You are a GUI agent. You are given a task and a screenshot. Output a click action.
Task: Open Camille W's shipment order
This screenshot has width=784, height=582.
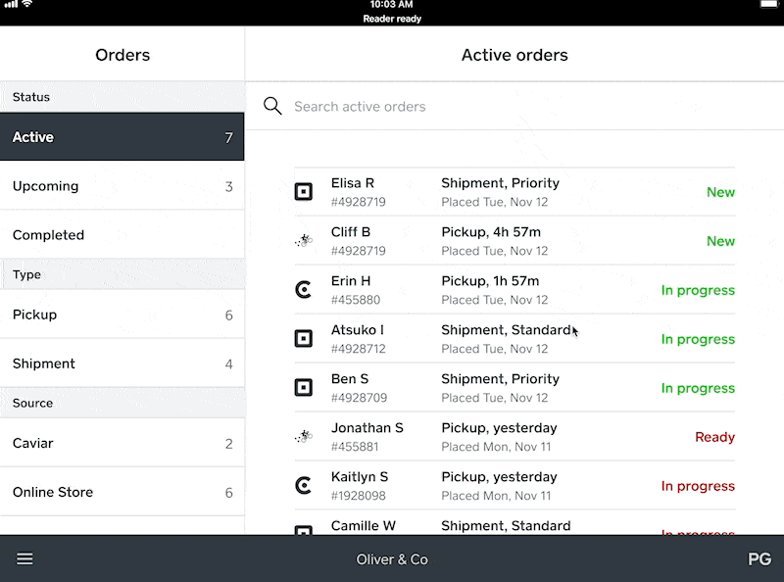coord(514,523)
